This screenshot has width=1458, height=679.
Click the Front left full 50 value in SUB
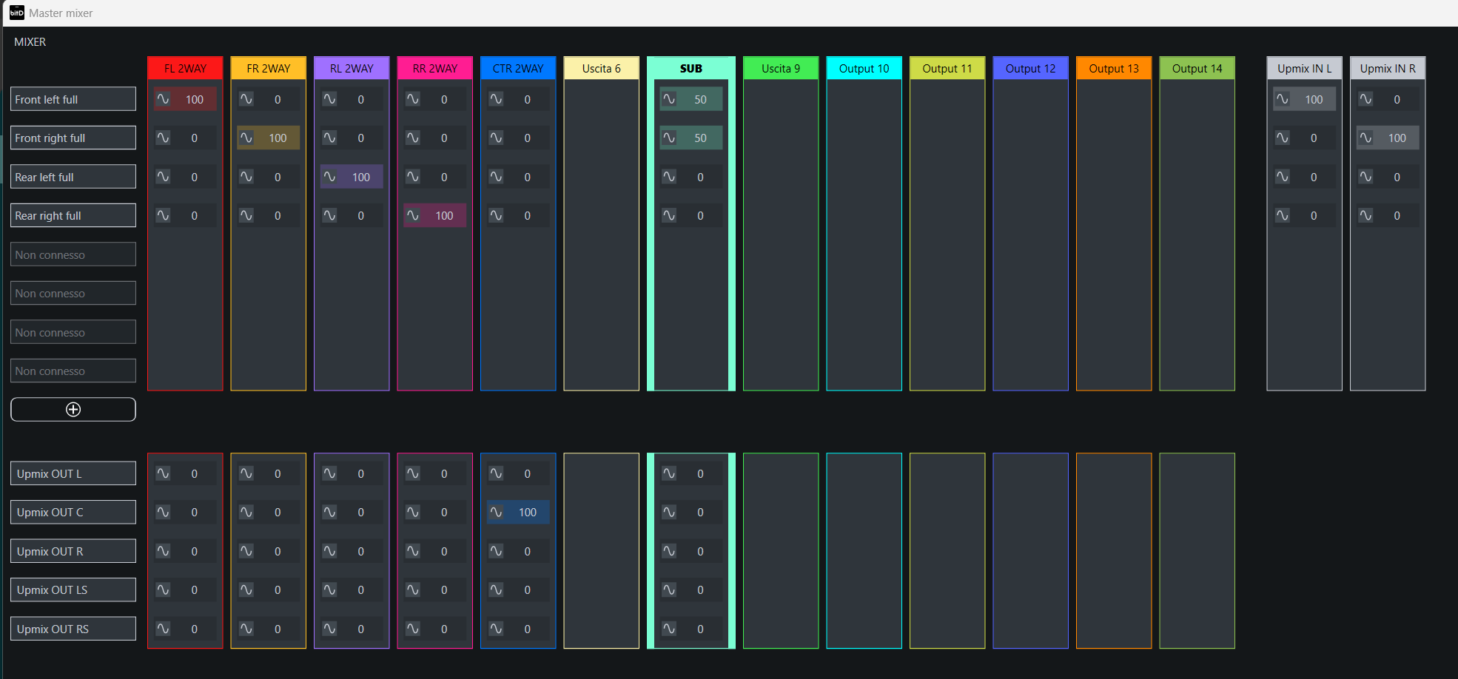click(700, 99)
